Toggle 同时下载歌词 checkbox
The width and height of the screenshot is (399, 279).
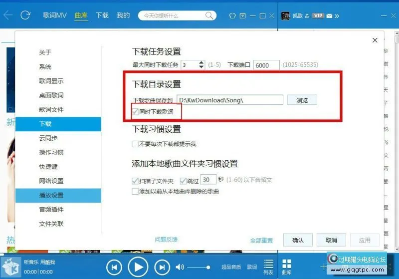coord(135,111)
